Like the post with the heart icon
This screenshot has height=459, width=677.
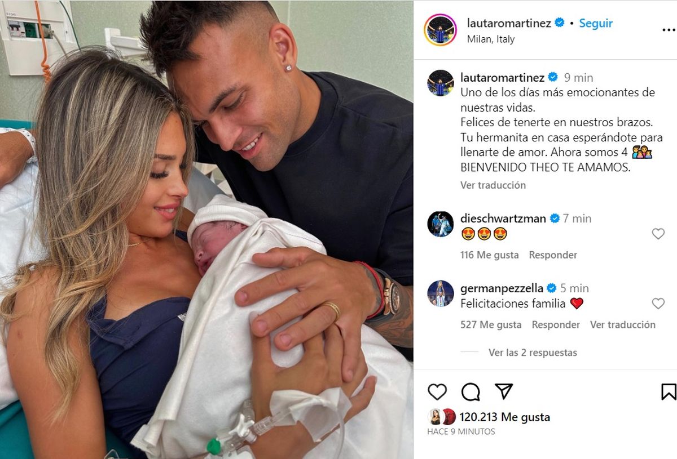point(437,392)
